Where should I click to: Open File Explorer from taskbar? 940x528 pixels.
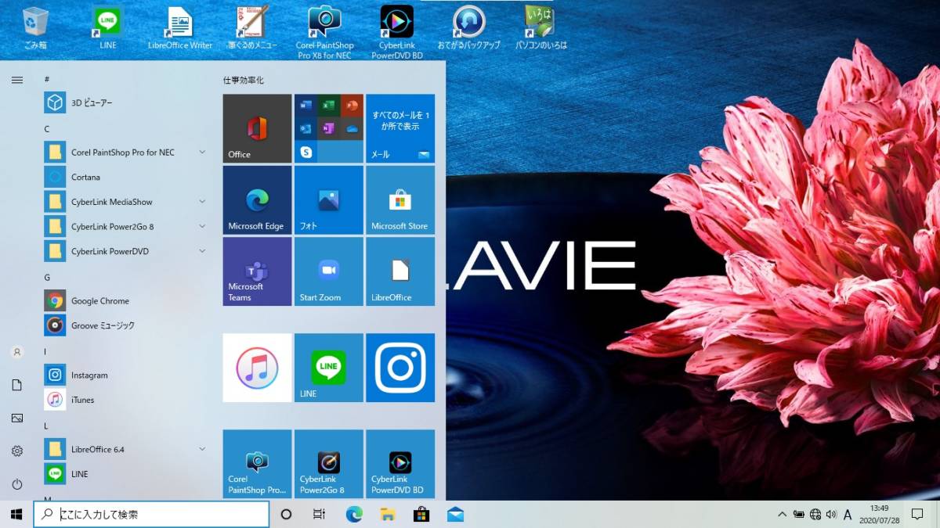tap(387, 514)
